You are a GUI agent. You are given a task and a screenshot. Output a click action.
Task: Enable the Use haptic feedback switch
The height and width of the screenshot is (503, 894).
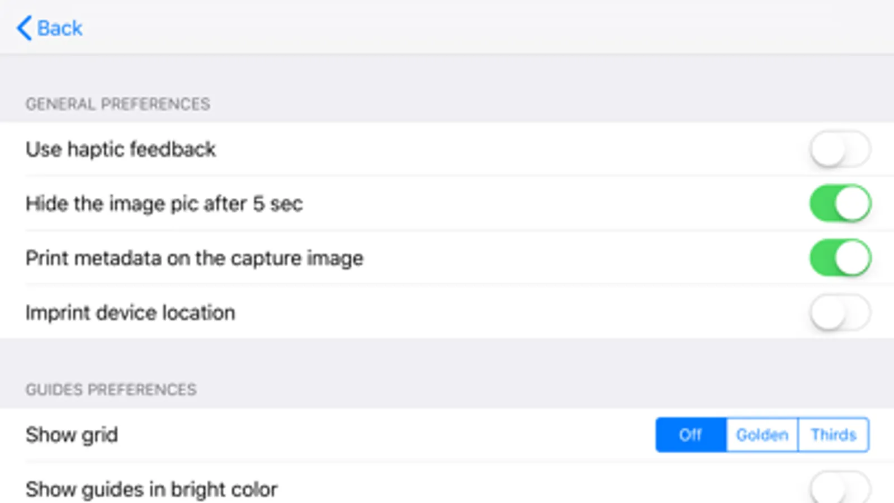[840, 149]
